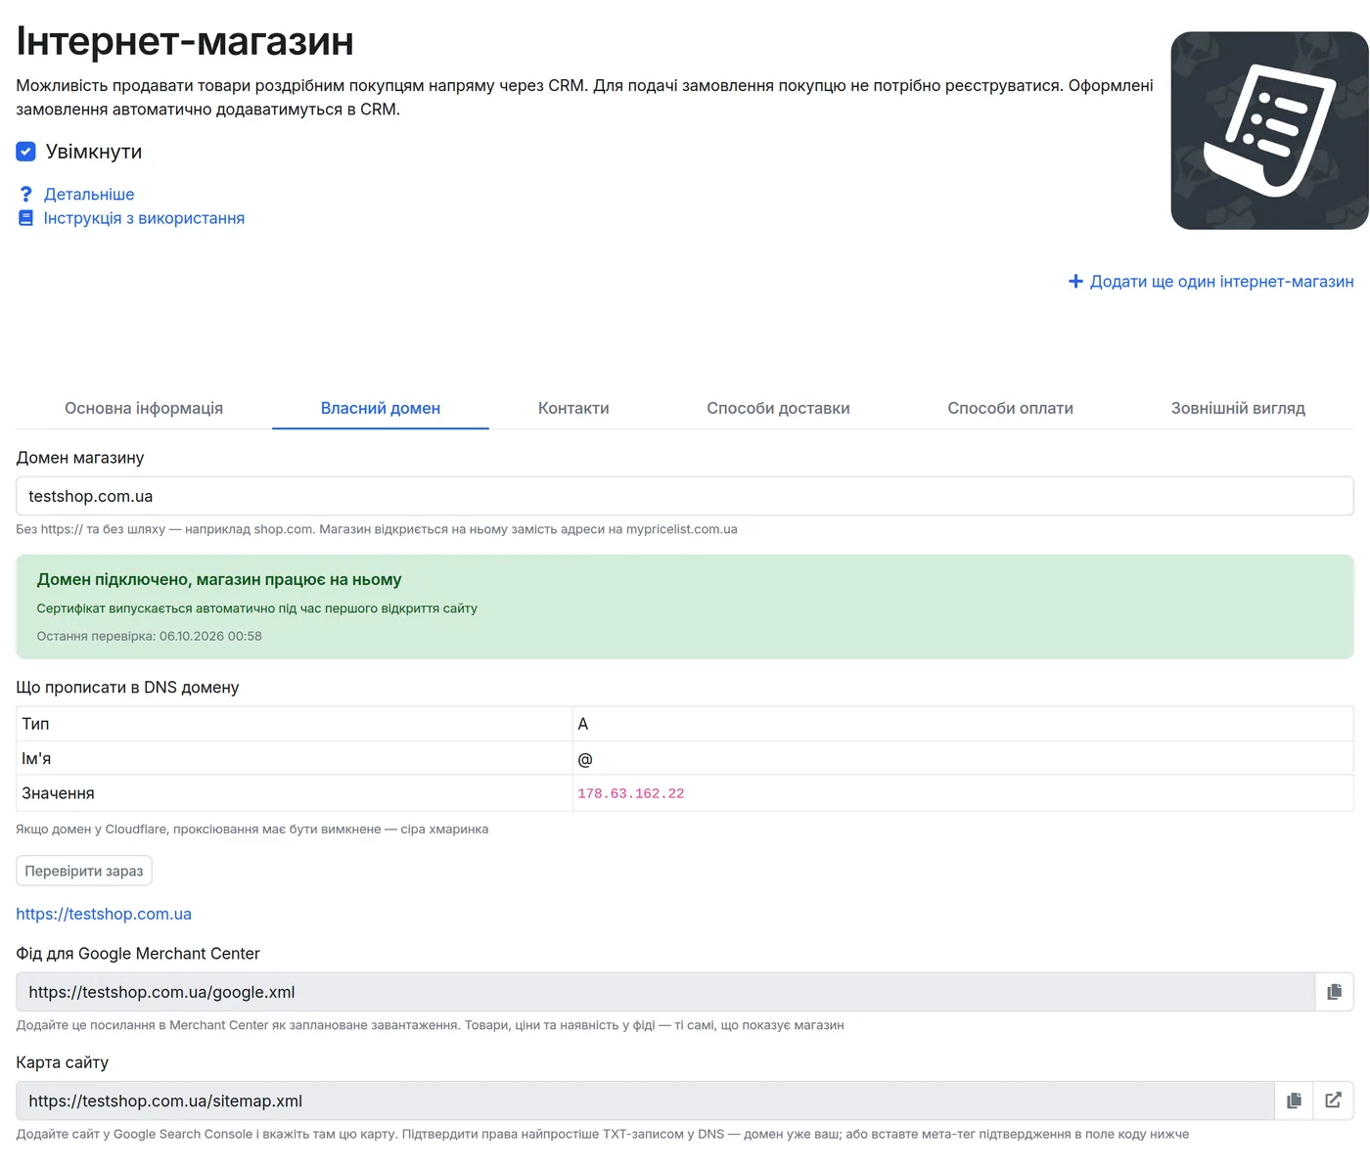
Task: Click the Cloudflare proxy hint text
Action: point(252,829)
